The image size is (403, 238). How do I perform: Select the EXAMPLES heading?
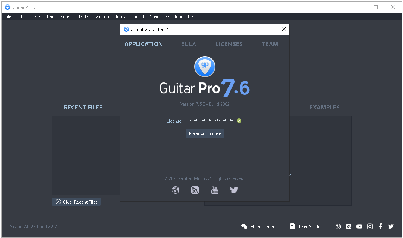pos(324,108)
